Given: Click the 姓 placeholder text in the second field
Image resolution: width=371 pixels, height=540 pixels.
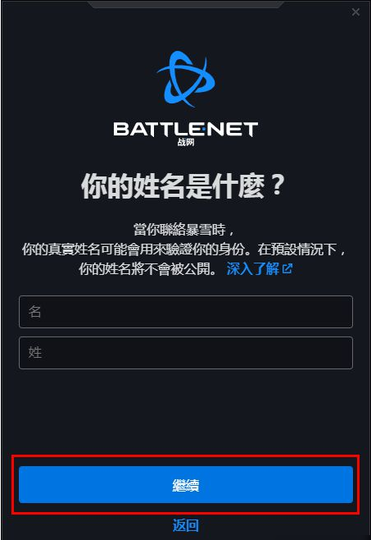Looking at the screenshot, I should pyautogui.click(x=34, y=353).
